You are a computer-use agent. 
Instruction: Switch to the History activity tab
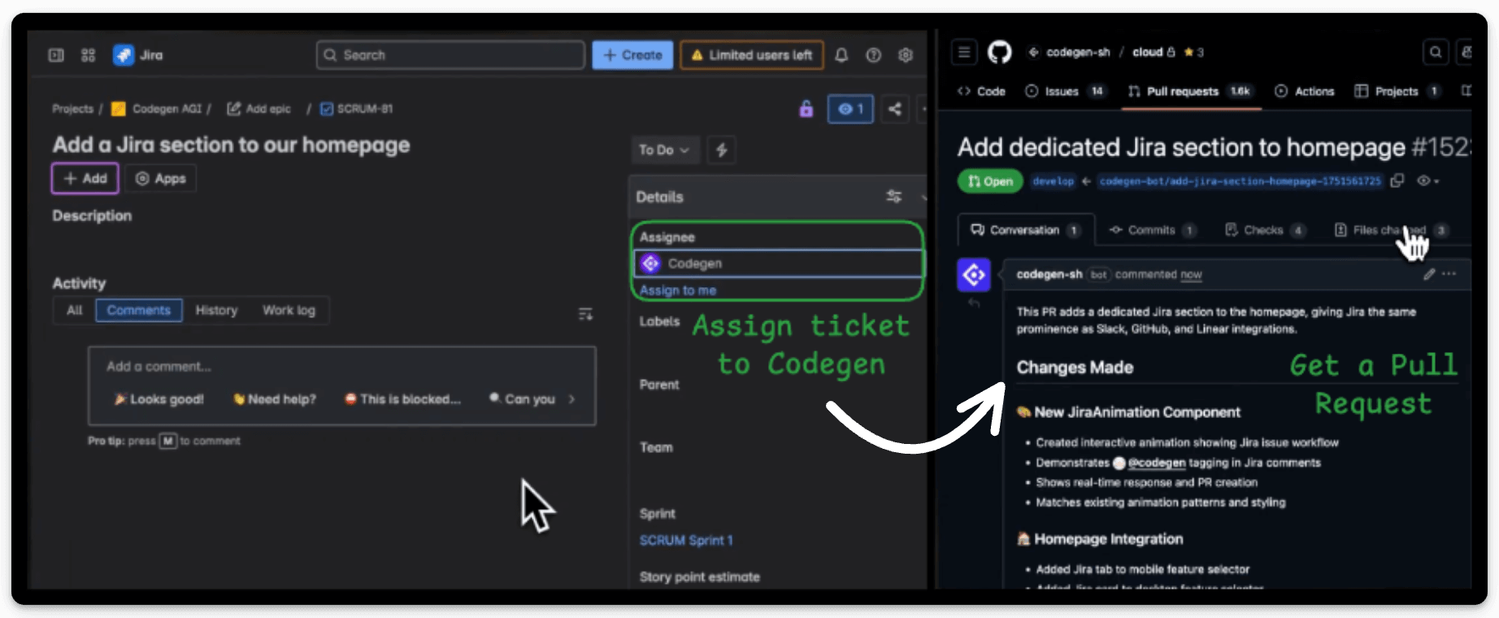(x=216, y=311)
